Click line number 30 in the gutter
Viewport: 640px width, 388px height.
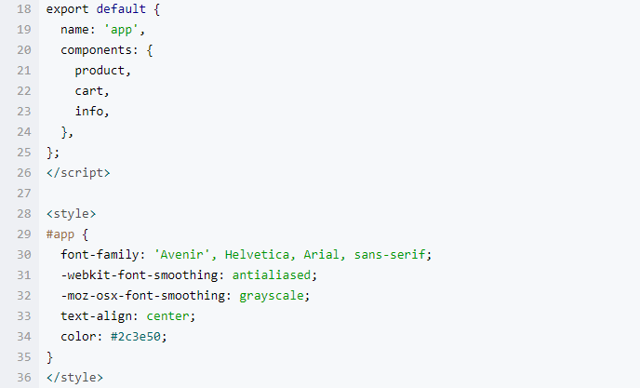tap(24, 254)
